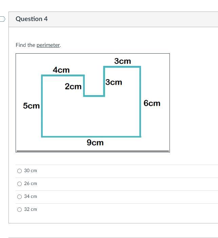Click the topmost 3cm label above the shape
The width and height of the screenshot is (218, 238).
pyautogui.click(x=122, y=61)
